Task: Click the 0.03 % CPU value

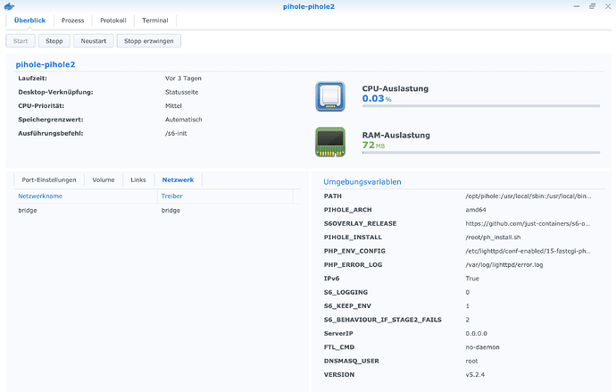Action: click(377, 98)
